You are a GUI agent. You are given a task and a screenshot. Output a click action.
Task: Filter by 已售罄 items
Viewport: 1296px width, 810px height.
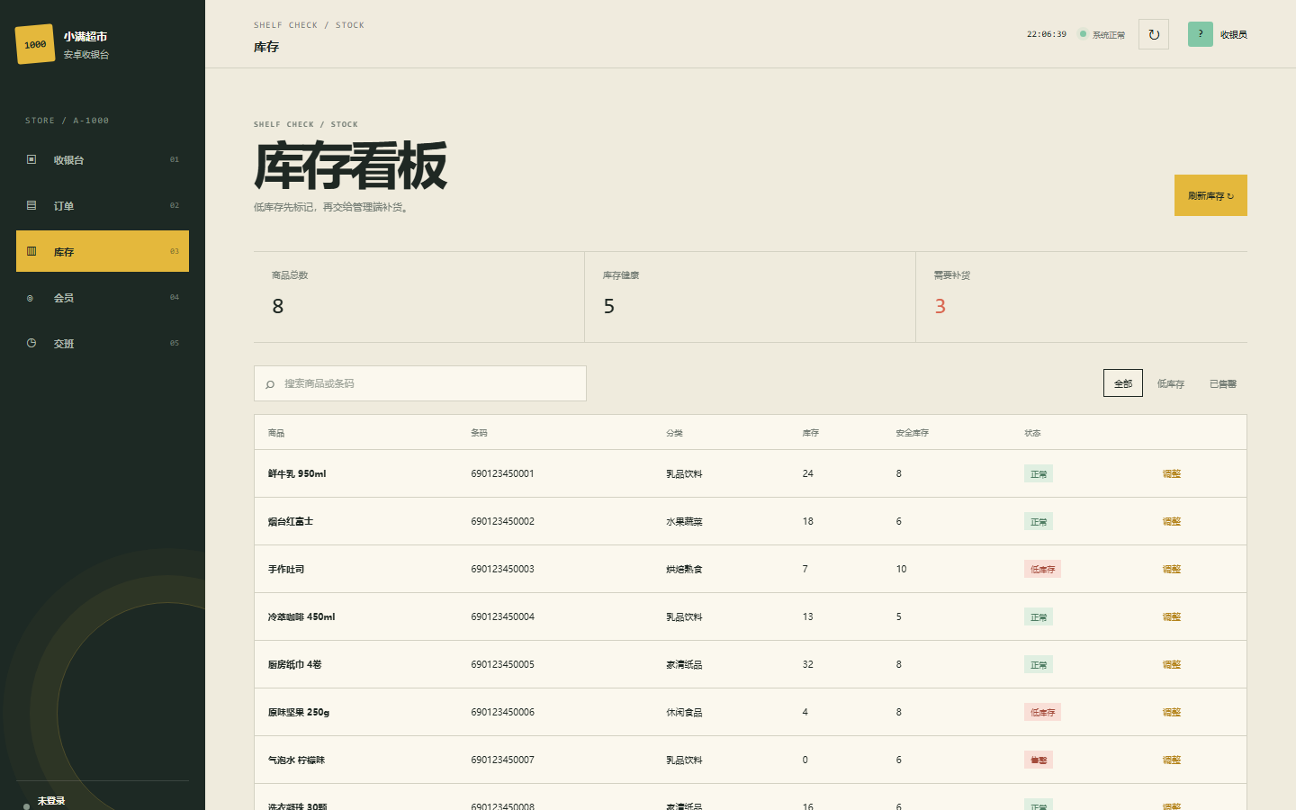click(1223, 383)
